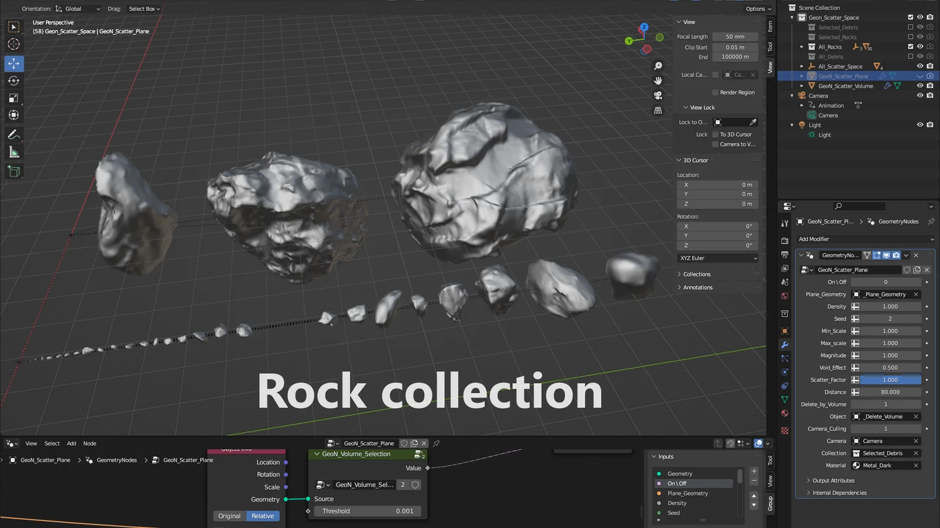The width and height of the screenshot is (940, 528).
Task: Open the Select menu in the node editor
Action: coord(52,443)
